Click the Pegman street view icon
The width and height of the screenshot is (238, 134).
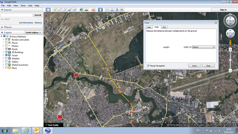point(230,43)
